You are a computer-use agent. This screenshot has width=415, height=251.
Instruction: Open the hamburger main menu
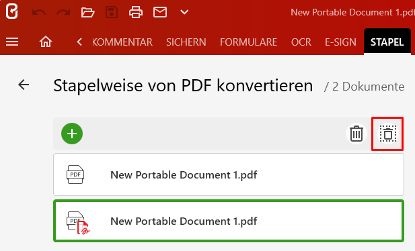coord(12,42)
